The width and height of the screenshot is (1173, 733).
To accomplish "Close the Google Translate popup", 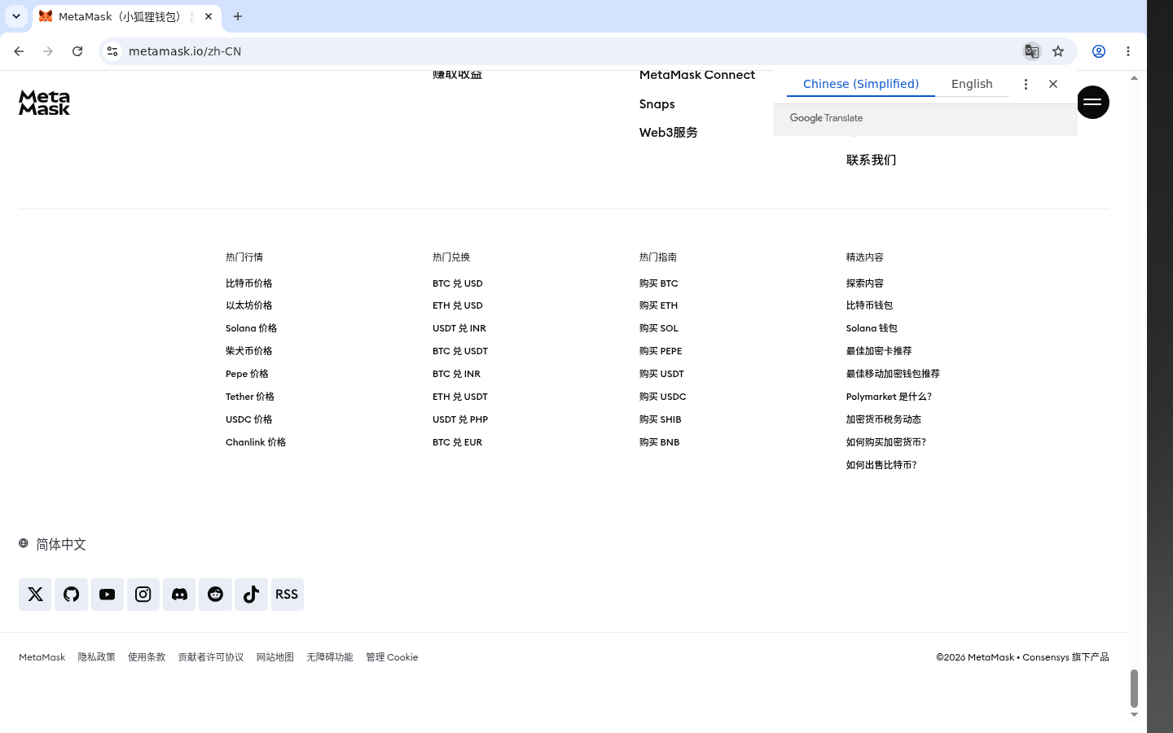I will [1053, 84].
